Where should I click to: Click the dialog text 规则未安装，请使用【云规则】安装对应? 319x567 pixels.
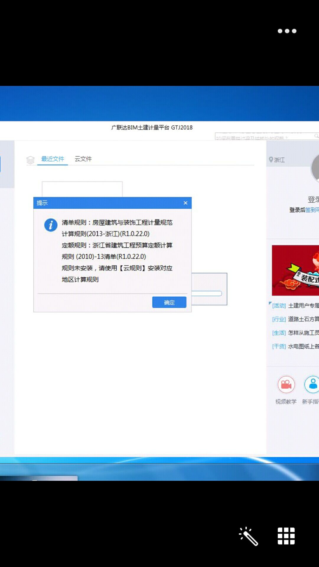tap(117, 268)
